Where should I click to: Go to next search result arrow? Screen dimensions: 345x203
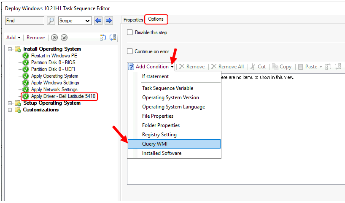(109, 21)
